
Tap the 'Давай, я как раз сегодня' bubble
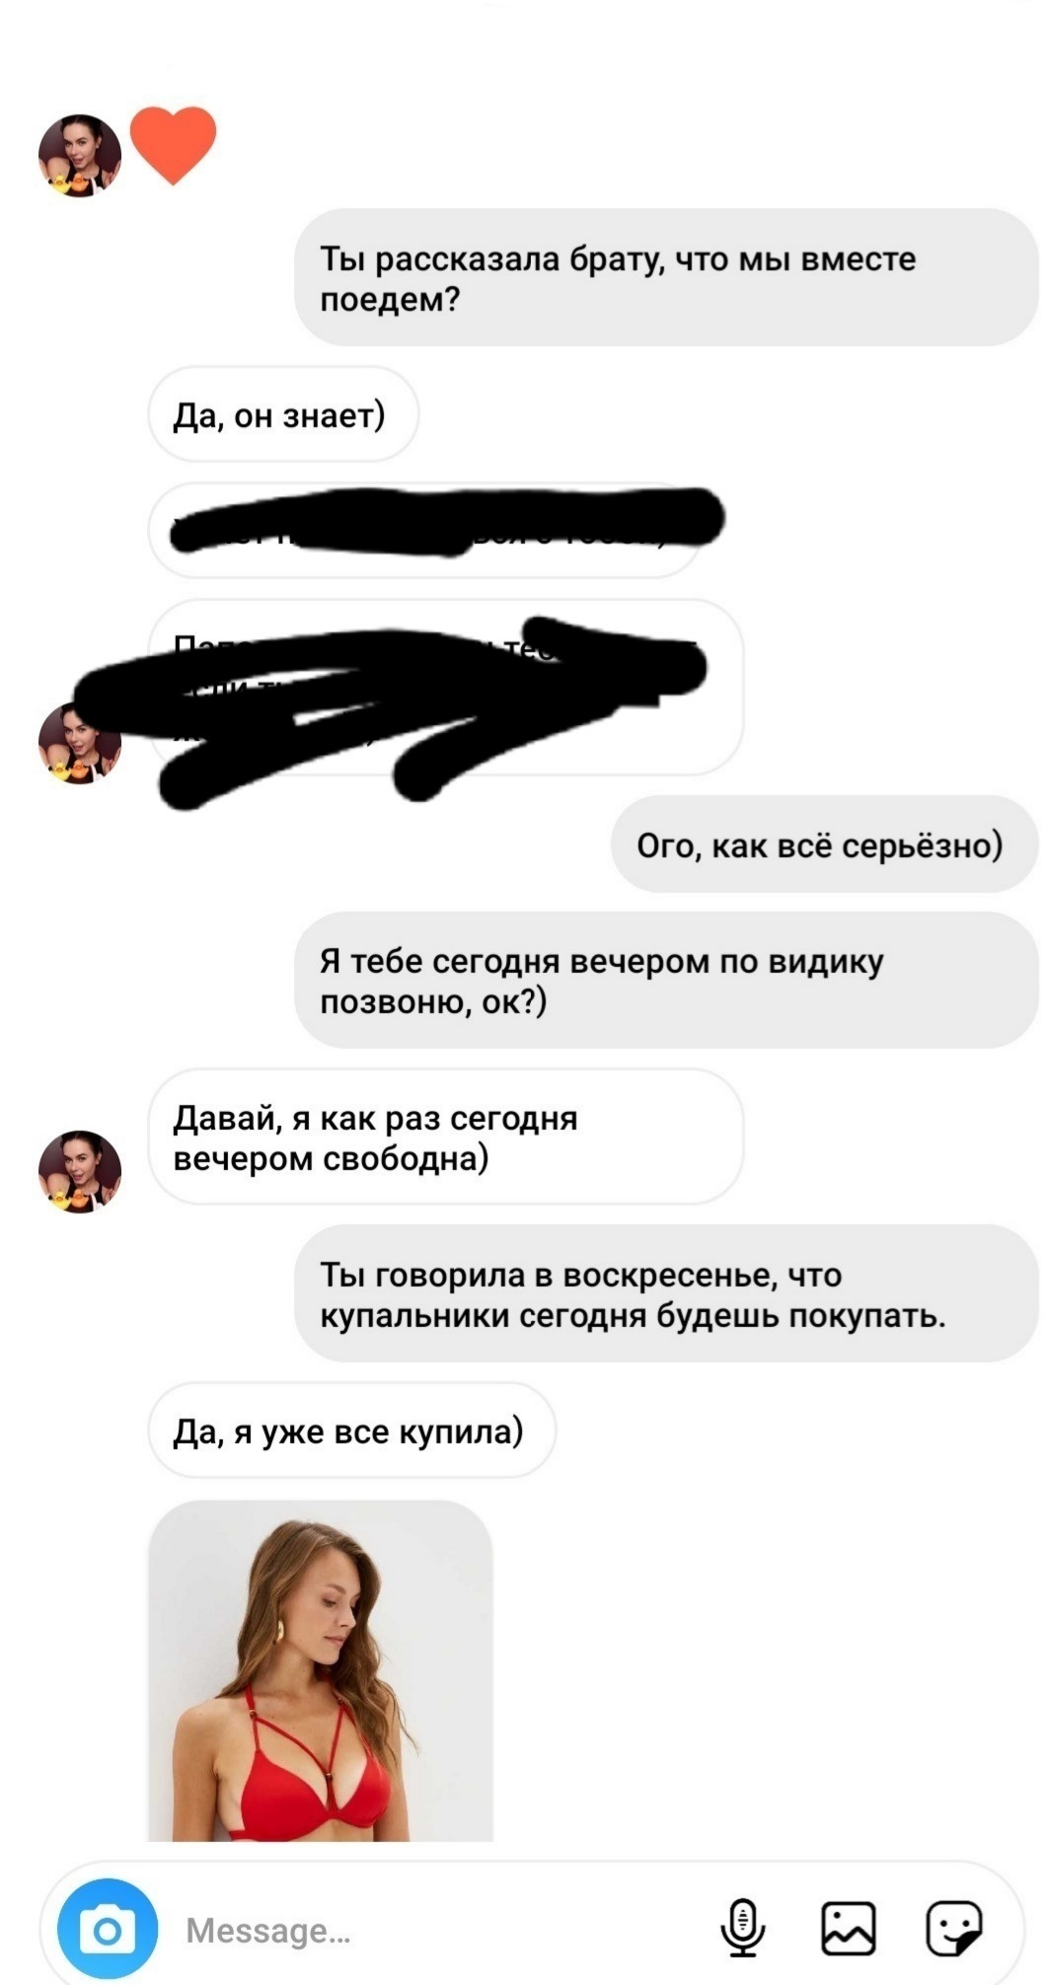[x=445, y=1137]
